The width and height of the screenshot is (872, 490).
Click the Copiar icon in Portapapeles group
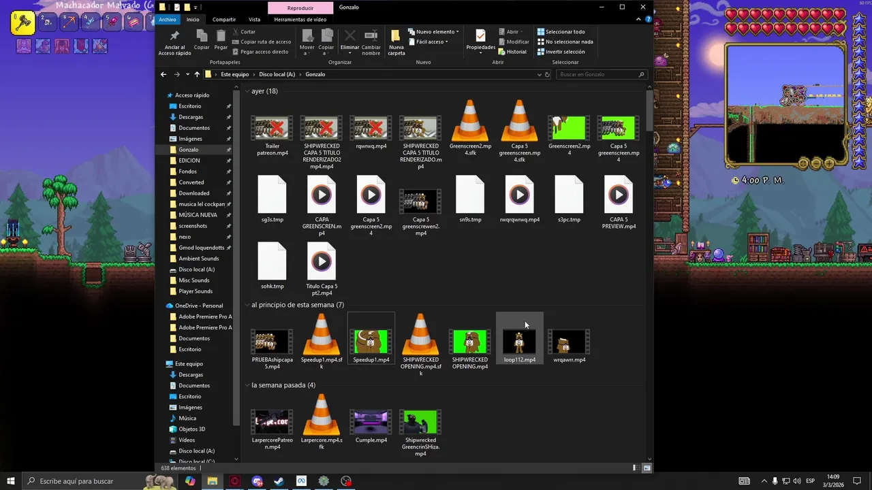pyautogui.click(x=202, y=36)
